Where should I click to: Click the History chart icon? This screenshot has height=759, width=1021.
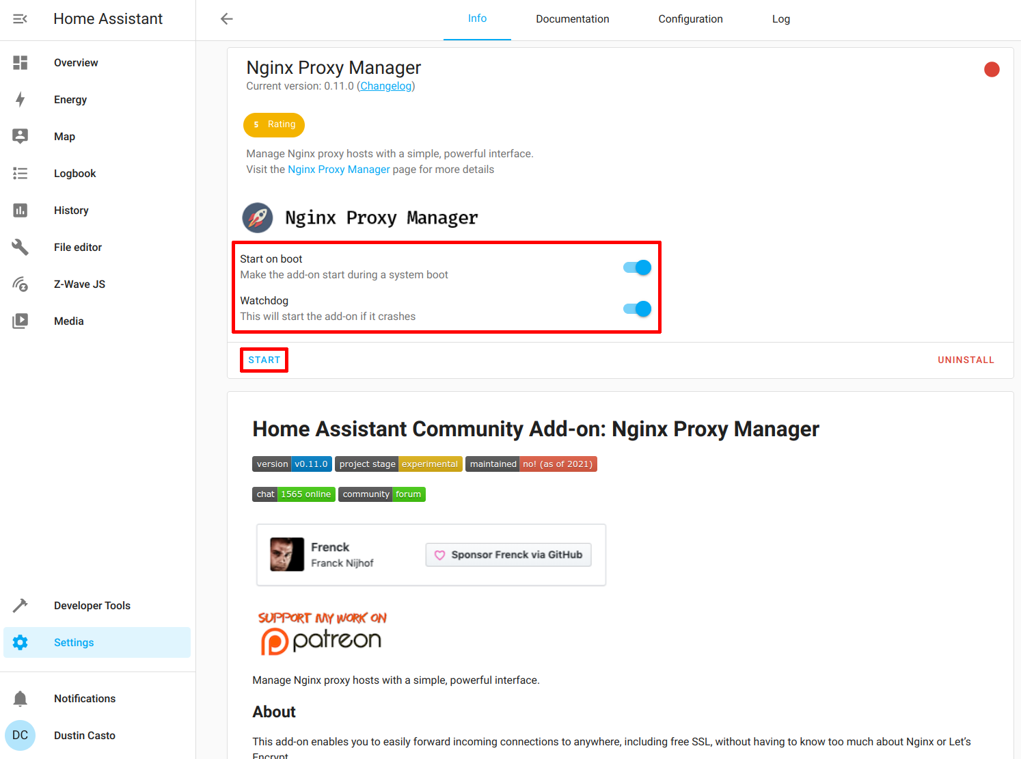click(21, 211)
